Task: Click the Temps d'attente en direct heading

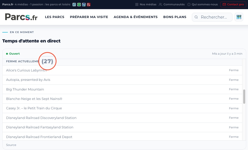Action: [31, 41]
